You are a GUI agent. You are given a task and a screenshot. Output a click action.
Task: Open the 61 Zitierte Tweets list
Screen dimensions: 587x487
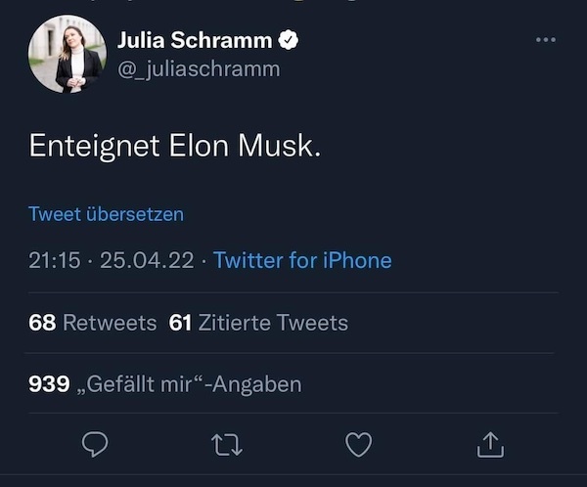(x=259, y=322)
